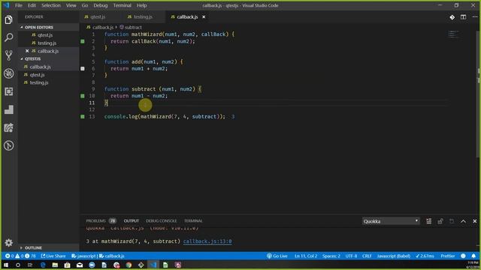The image size is (481, 270).
Task: Open testing.js in QTESTJS folder
Action: (x=39, y=82)
